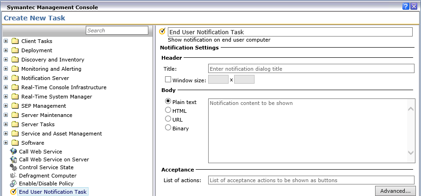The width and height of the screenshot is (421, 196).
Task: Click the Control Service State gears icon
Action: pyautogui.click(x=13, y=167)
